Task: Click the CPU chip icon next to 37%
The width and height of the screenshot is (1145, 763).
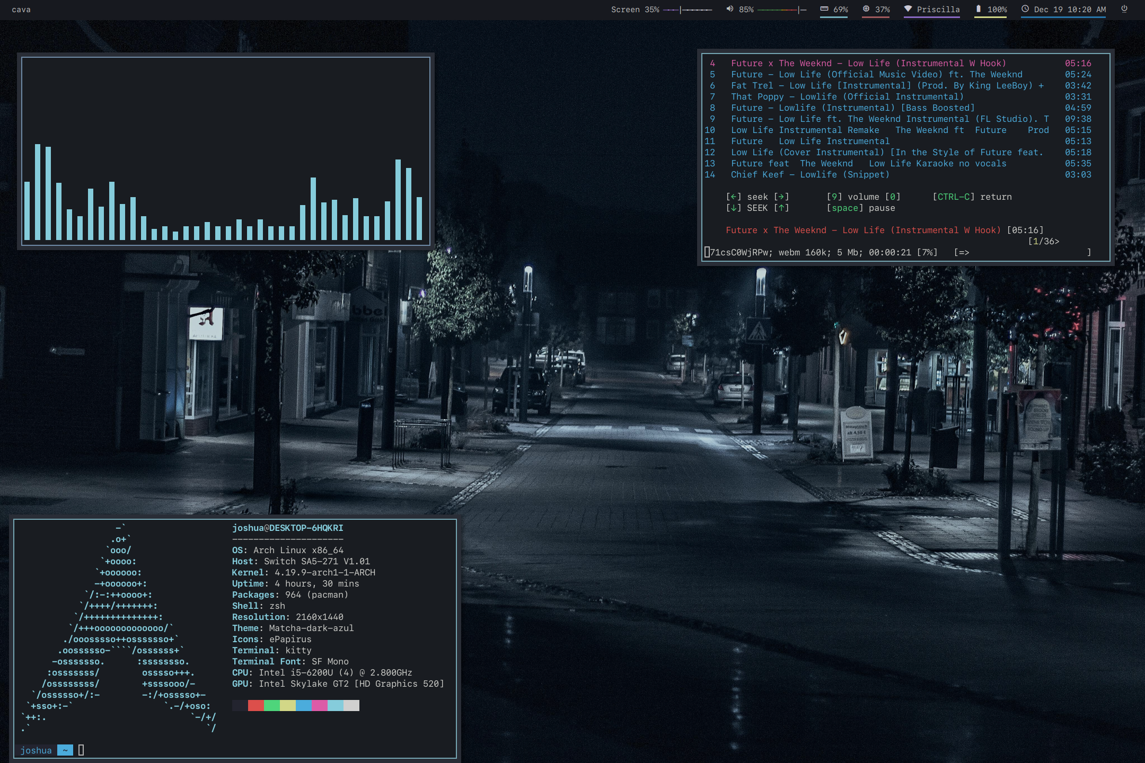Action: coord(866,9)
